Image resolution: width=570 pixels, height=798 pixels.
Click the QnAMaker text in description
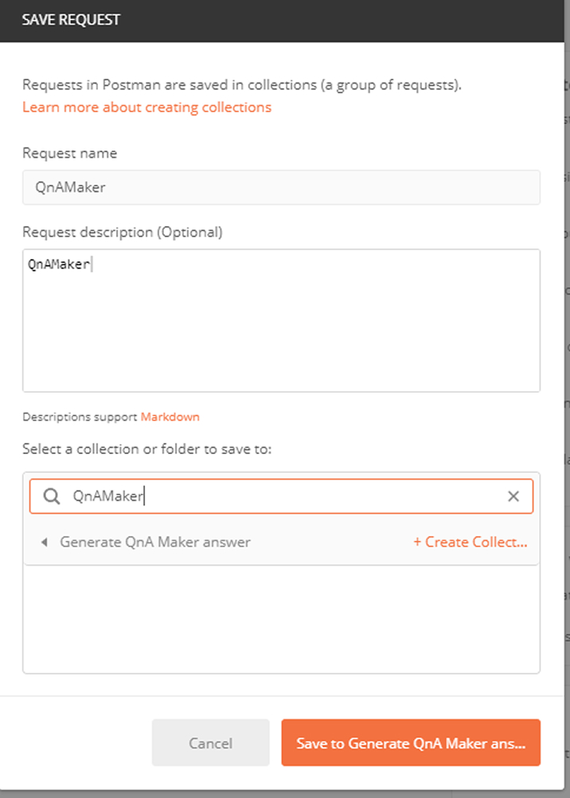[59, 264]
